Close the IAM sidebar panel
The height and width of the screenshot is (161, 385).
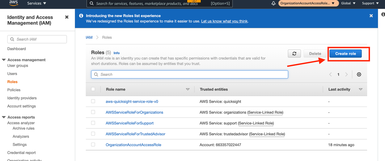(x=67, y=17)
